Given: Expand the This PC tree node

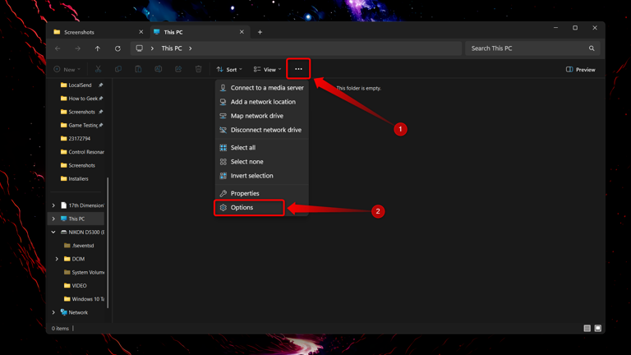Looking at the screenshot, I should point(53,219).
